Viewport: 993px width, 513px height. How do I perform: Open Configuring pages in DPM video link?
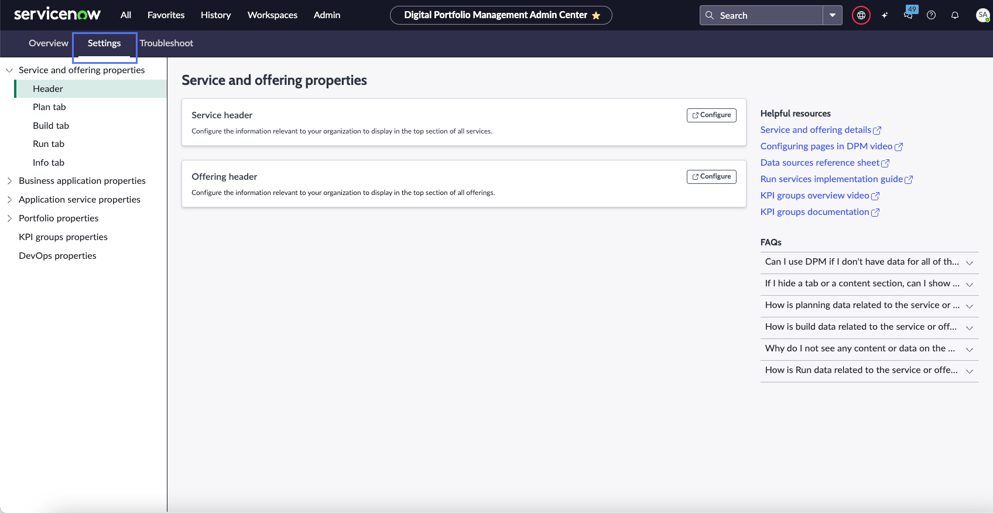pyautogui.click(x=831, y=146)
